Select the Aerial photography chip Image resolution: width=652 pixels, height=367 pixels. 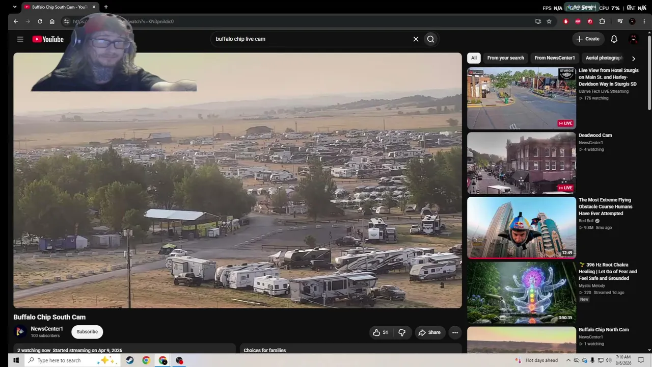604,58
